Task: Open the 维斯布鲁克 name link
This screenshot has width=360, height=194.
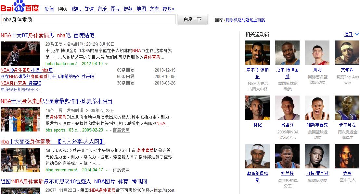Action: [x=317, y=125]
